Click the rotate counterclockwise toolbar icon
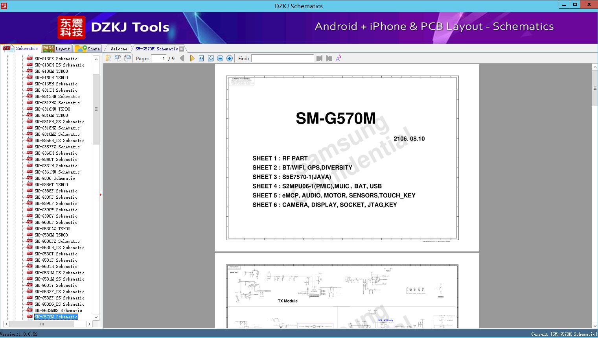This screenshot has width=598, height=338. [x=118, y=58]
